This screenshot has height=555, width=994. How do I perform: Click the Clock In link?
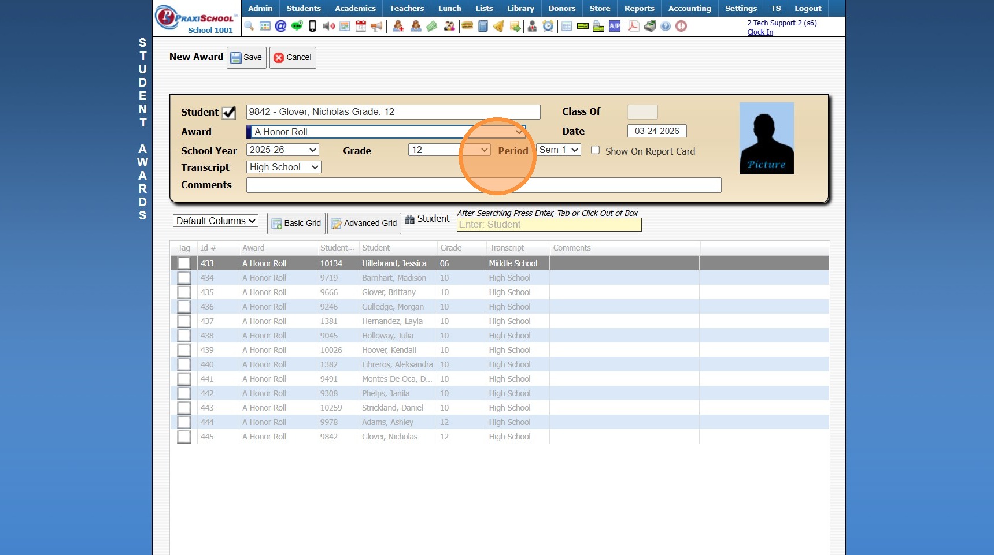click(760, 32)
